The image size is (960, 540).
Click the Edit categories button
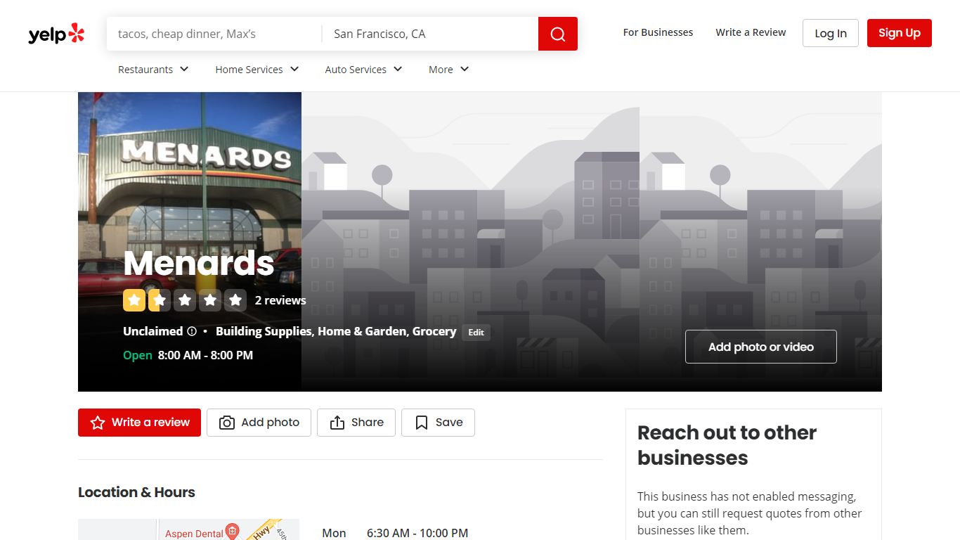[476, 333]
